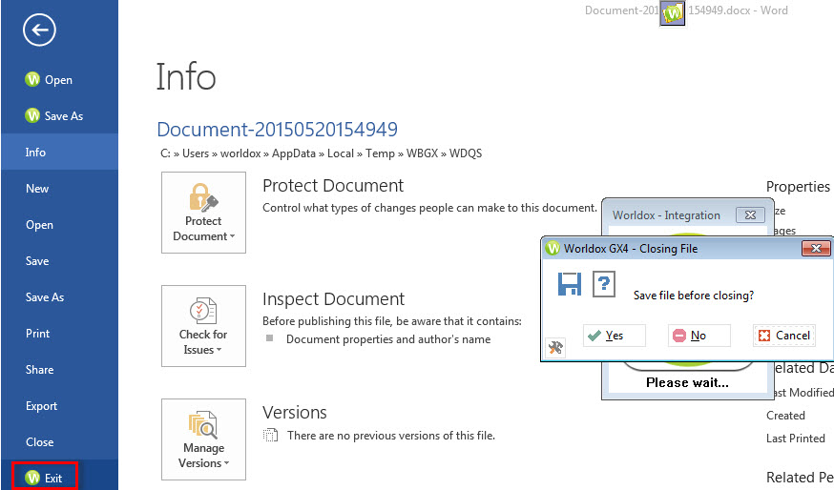Expand the Check for Issues dropdown
This screenshot has width=834, height=490.
click(x=203, y=326)
